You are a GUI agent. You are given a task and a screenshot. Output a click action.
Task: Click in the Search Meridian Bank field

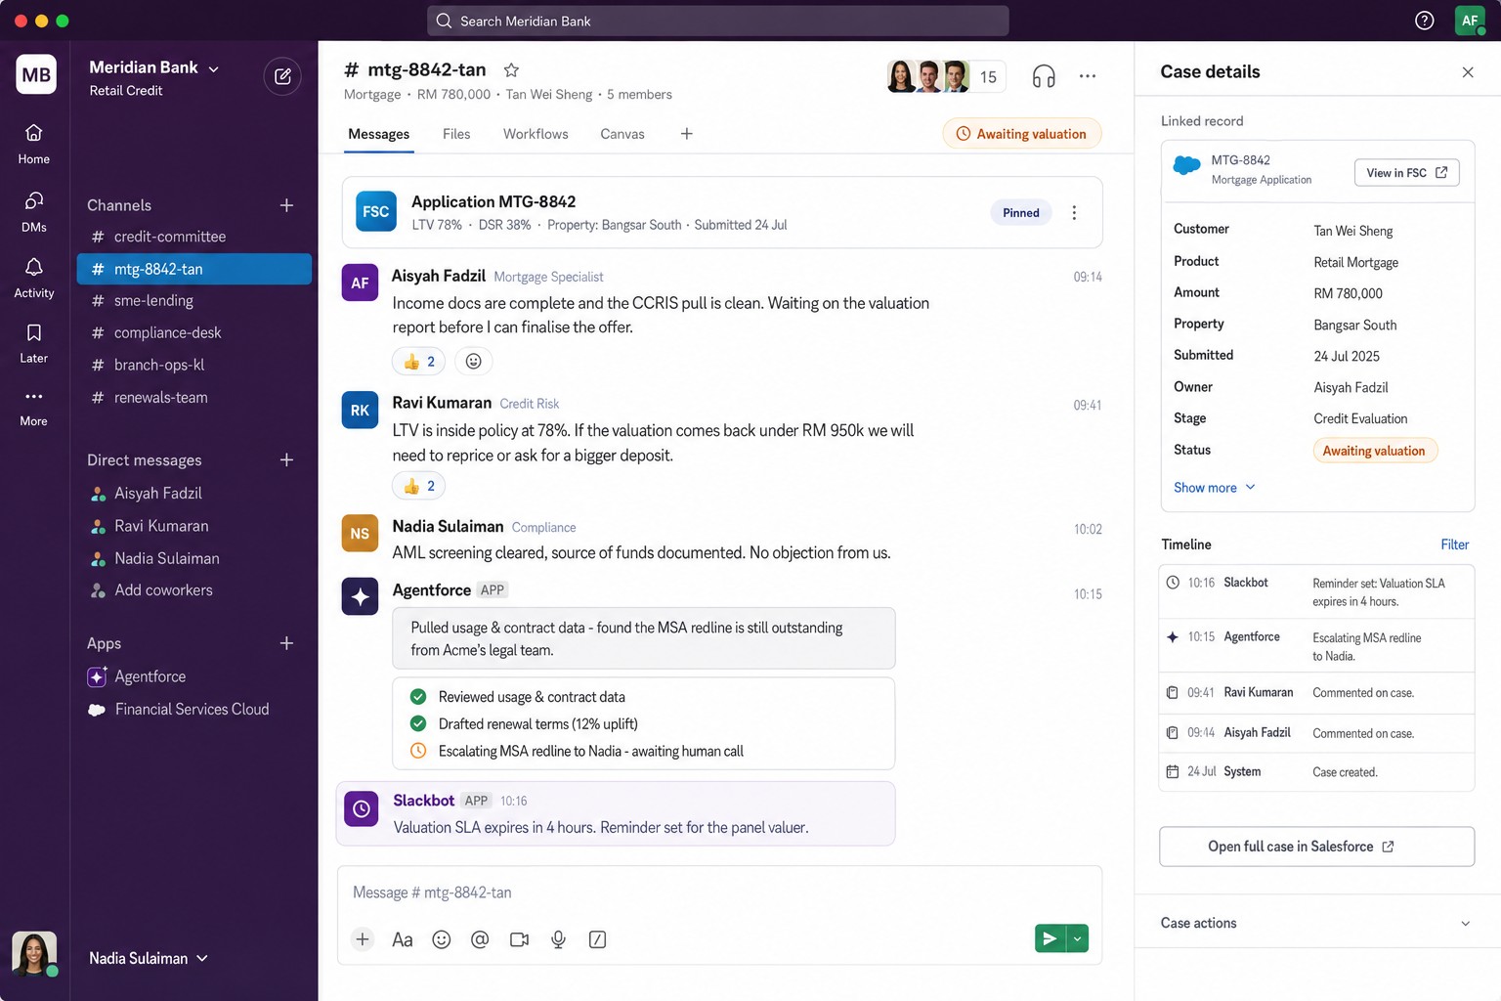tap(718, 21)
